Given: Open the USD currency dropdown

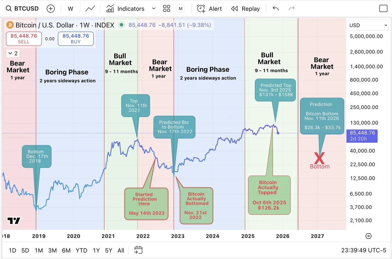Looking at the screenshot, I should tap(368, 25).
